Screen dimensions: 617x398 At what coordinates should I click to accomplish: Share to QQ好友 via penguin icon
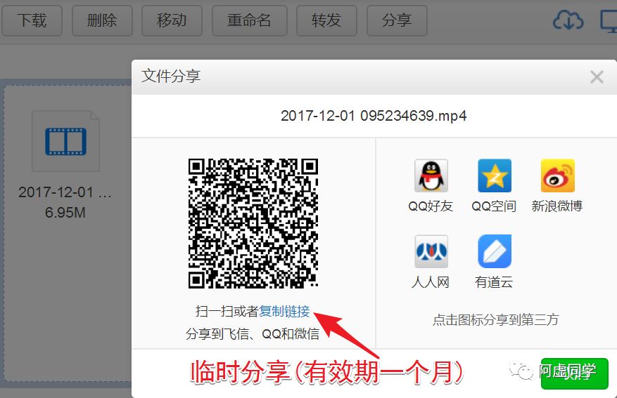tap(431, 175)
